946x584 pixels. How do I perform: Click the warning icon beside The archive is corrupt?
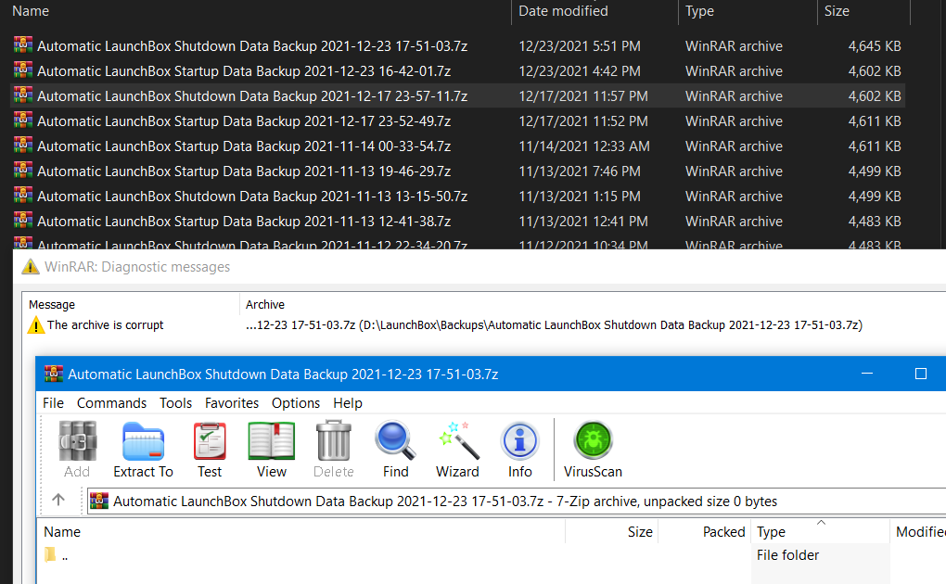[x=35, y=325]
